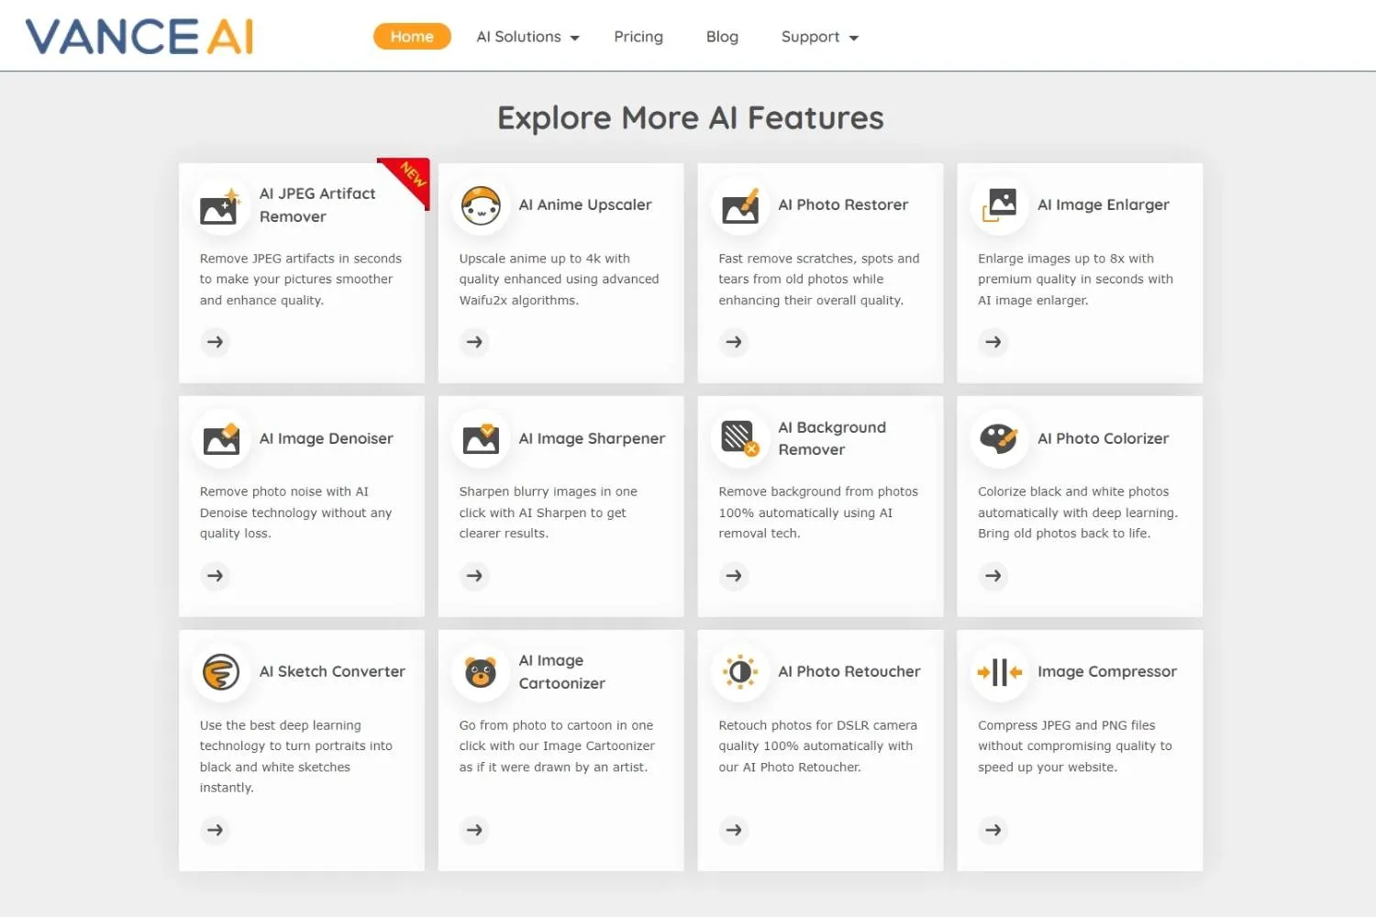
Task: Click the AI Background Remover icon
Action: click(x=740, y=438)
